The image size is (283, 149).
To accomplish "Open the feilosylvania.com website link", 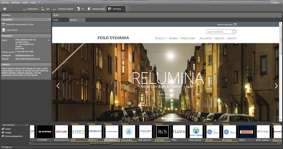I will coord(28,59).
